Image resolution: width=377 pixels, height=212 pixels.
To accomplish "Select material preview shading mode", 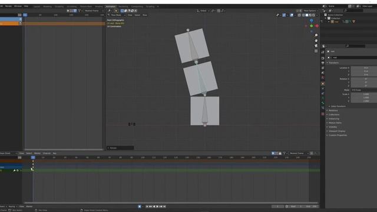I will [x=310, y=15].
